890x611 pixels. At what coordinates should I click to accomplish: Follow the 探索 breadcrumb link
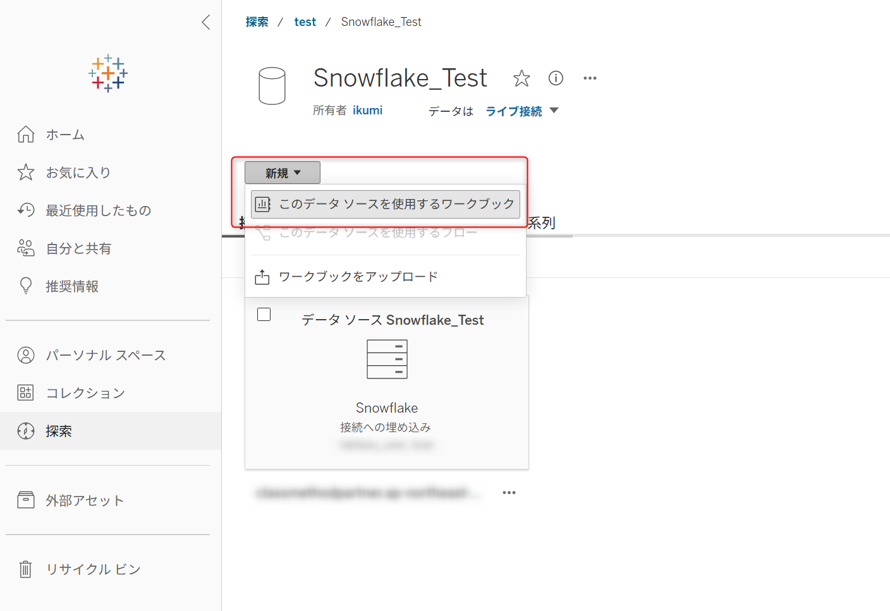257,22
